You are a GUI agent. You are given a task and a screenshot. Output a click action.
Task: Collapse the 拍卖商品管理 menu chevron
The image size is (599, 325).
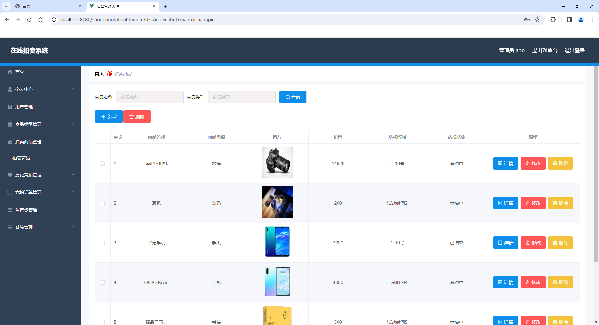(x=73, y=141)
